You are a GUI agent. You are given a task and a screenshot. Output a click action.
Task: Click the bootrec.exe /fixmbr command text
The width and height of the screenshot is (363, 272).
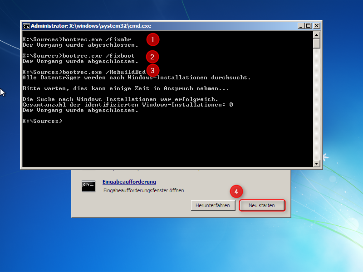tap(77, 39)
